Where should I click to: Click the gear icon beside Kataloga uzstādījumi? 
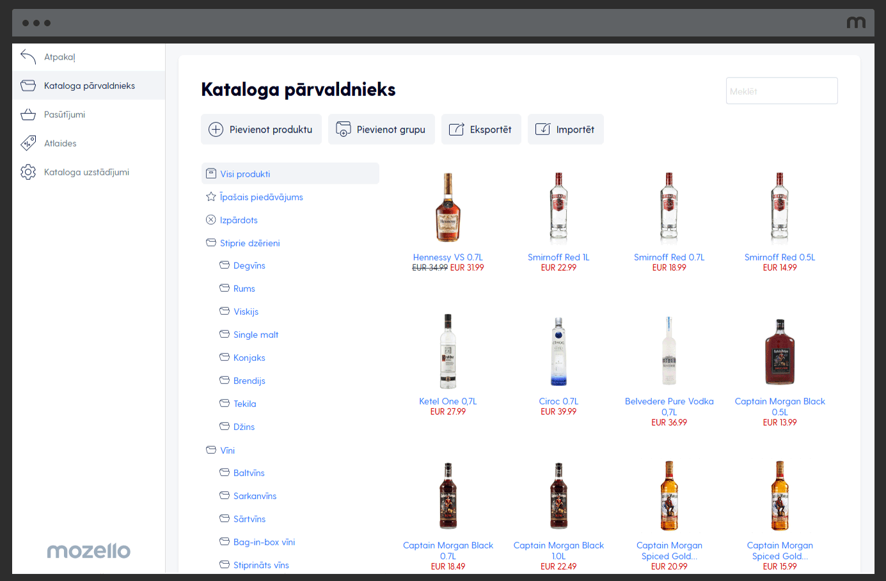[x=28, y=172]
